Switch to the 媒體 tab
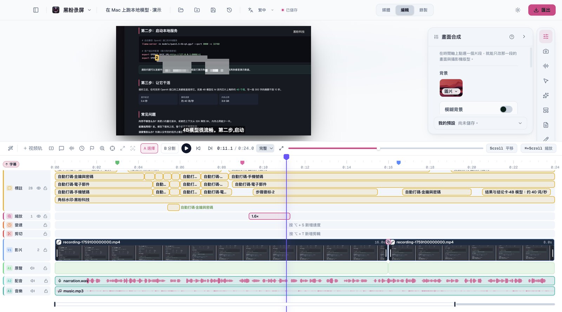The image size is (562, 312). (386, 10)
